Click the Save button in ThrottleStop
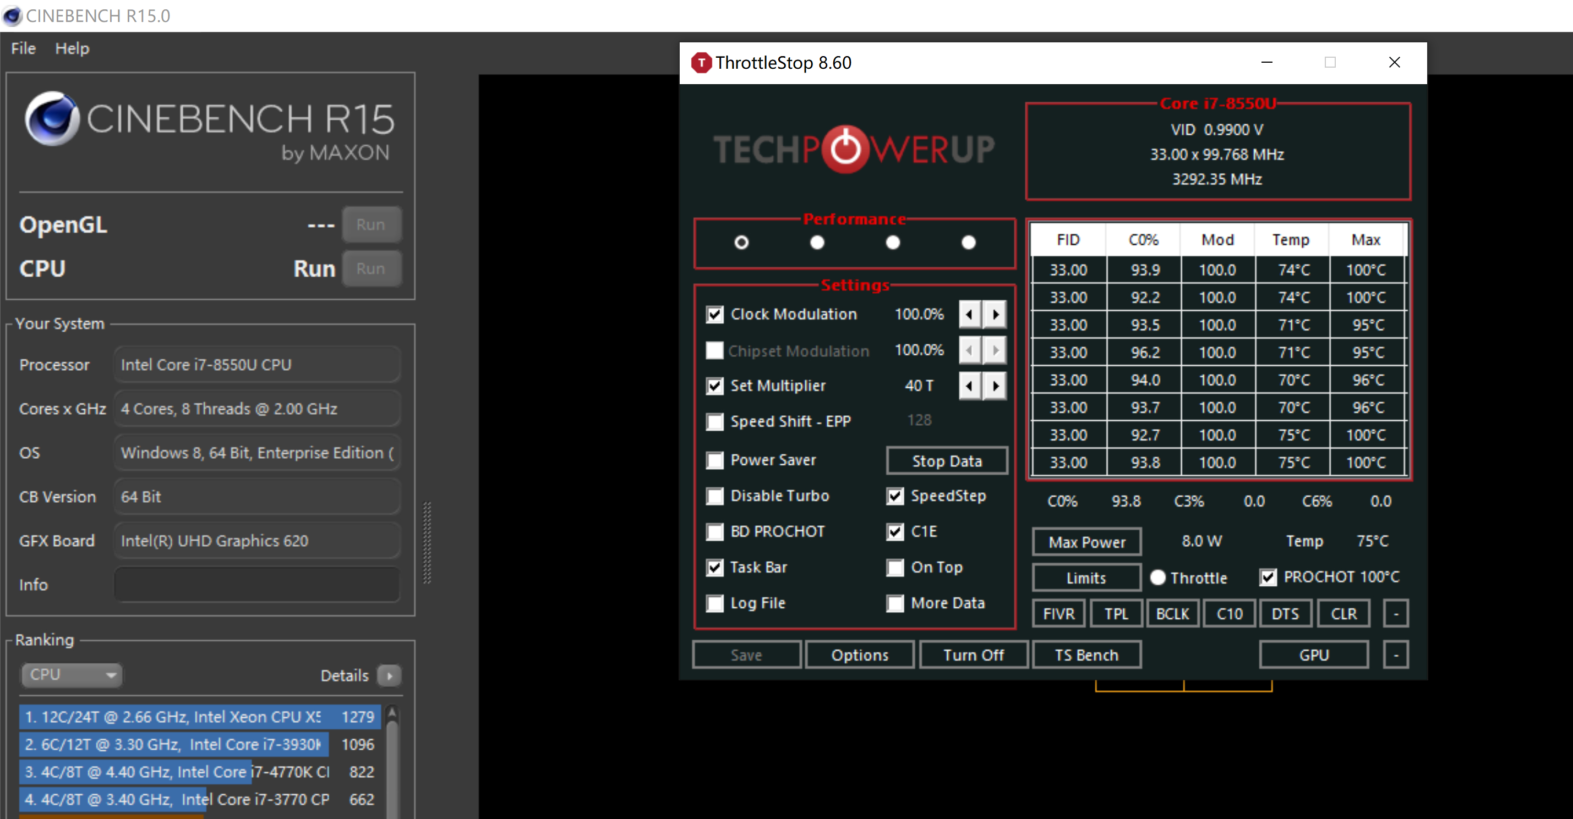Screen dimensions: 1573x819 [747, 655]
